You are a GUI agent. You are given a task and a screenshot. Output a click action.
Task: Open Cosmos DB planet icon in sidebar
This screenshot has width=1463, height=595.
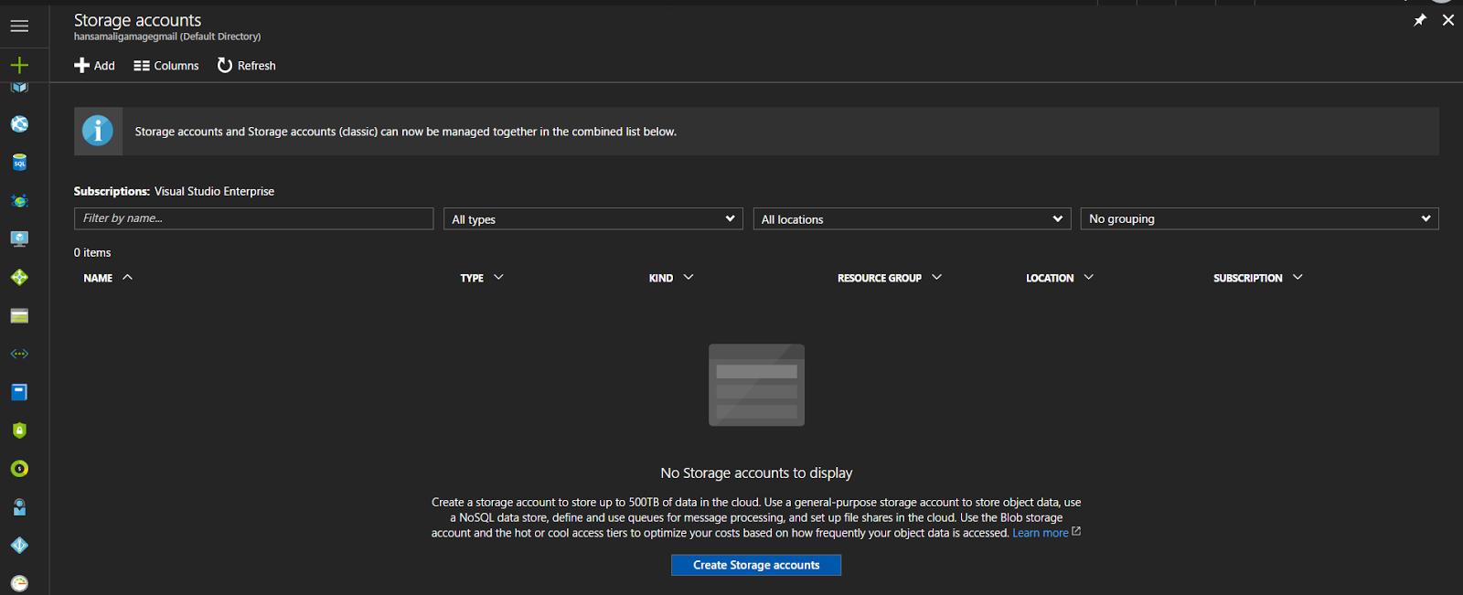click(19, 201)
